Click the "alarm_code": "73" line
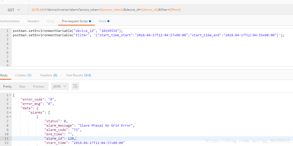Viewport: 293px width, 146px height. [63, 130]
